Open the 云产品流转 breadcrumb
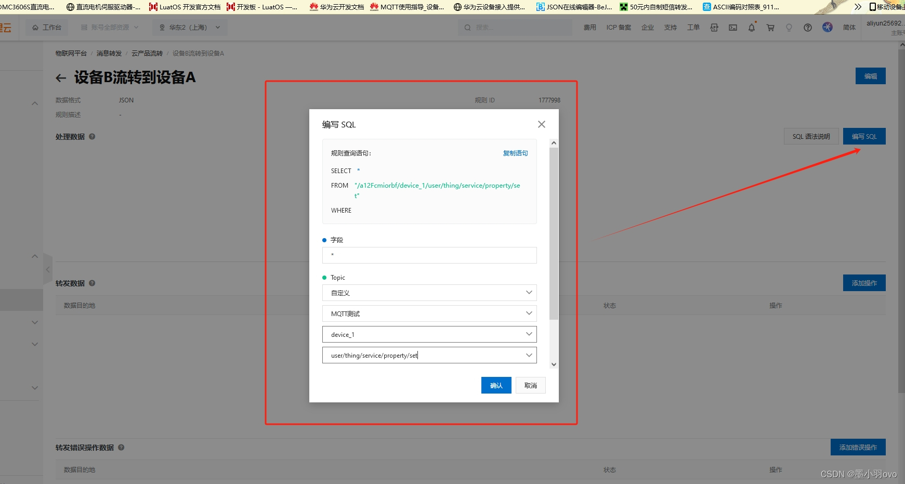Viewport: 905px width, 484px height. (147, 54)
